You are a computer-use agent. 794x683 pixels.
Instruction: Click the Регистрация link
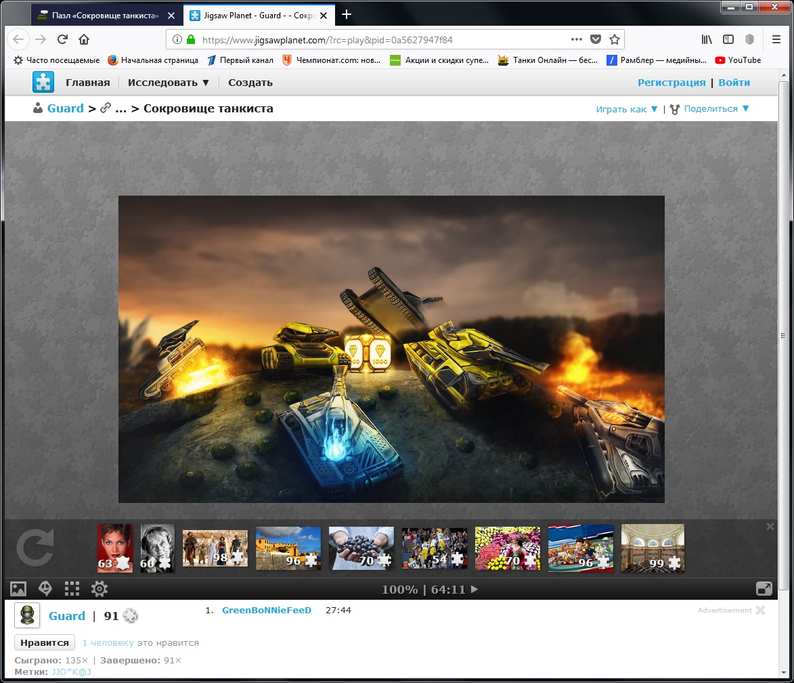(x=671, y=83)
